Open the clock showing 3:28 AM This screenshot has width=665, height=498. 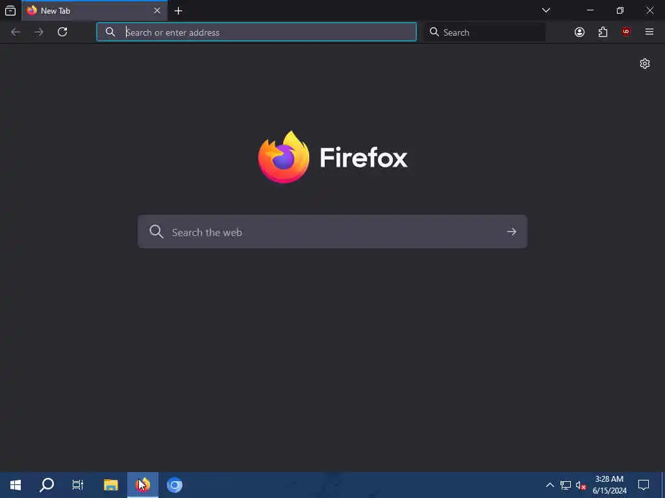point(609,485)
